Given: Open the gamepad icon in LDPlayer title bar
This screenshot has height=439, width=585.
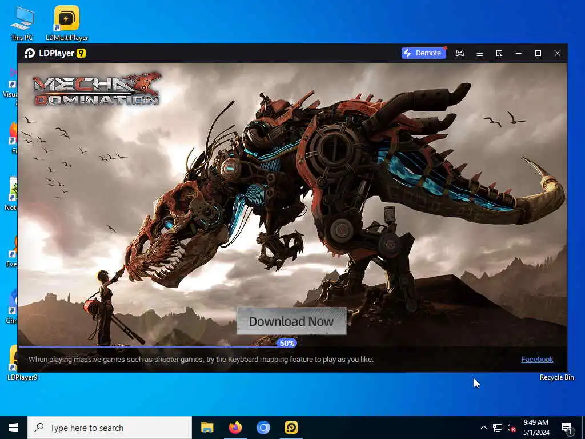Looking at the screenshot, I should 460,53.
